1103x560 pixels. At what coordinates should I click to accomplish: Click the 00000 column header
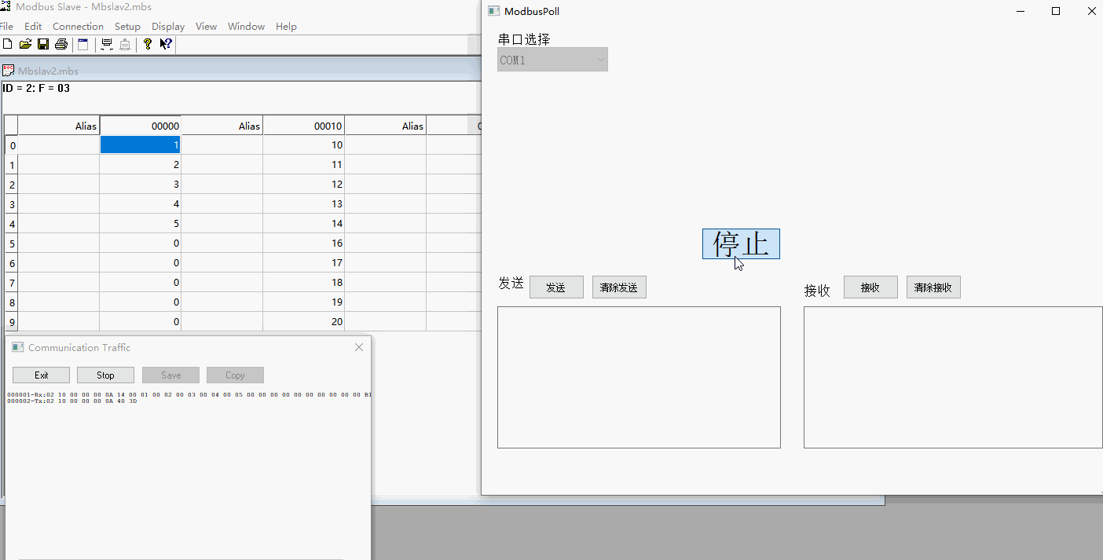tap(141, 126)
